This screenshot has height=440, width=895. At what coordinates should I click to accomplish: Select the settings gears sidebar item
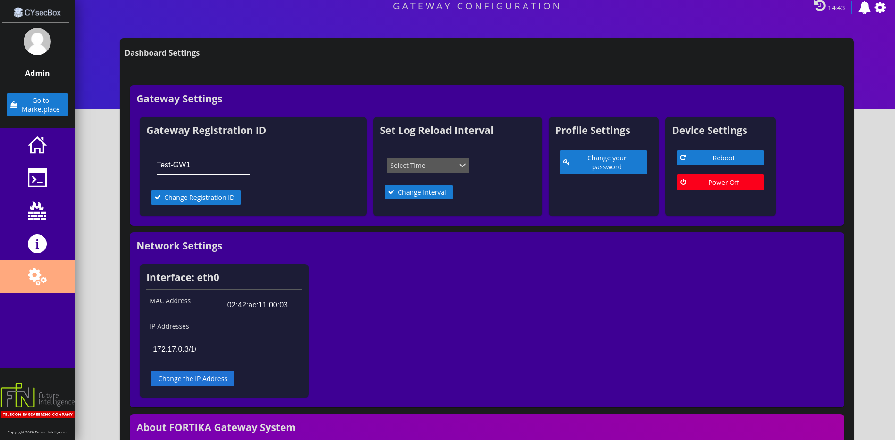point(37,277)
